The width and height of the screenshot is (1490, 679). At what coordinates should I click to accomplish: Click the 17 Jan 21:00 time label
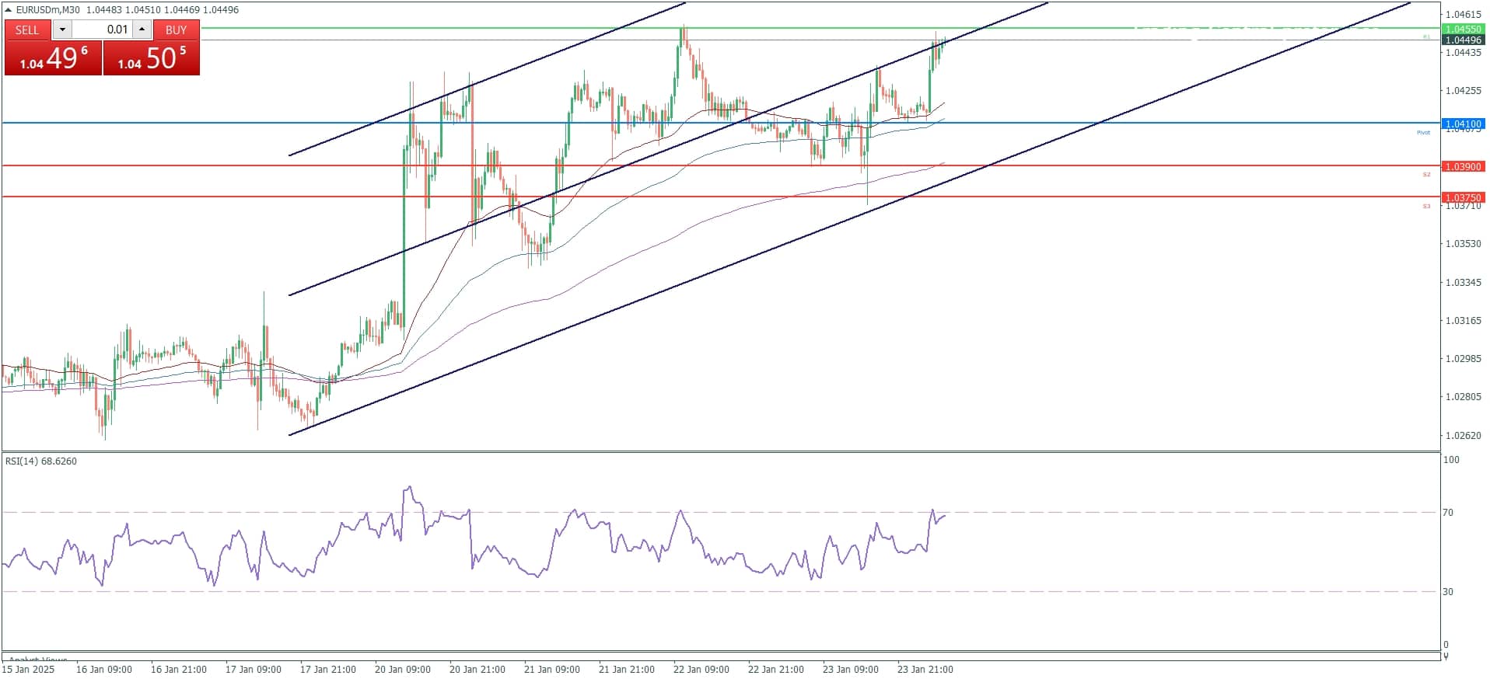tap(328, 670)
